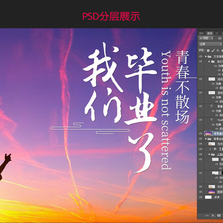Image resolution: width=223 pixels, height=223 pixels.
Task: Click the Youth is not scattered canvas text
Action: coord(166,110)
